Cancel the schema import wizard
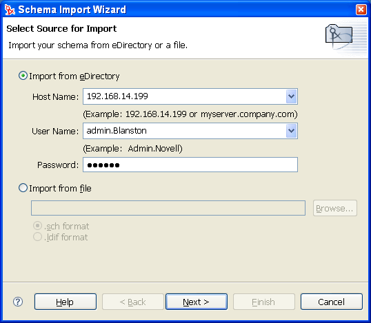Screen dimensions: 371x323 (332, 302)
